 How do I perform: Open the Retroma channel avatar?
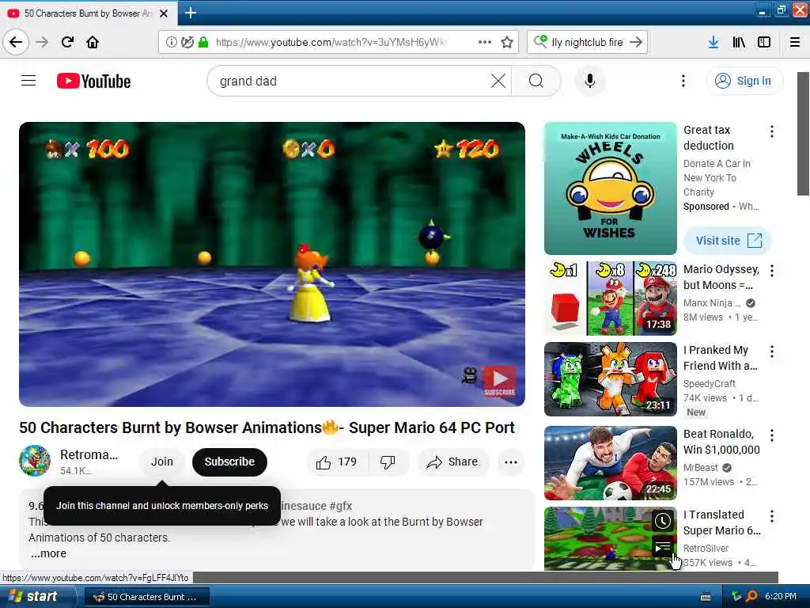(35, 460)
